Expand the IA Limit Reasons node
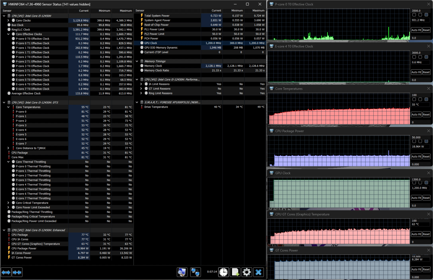The image size is (433, 280). click(x=141, y=84)
